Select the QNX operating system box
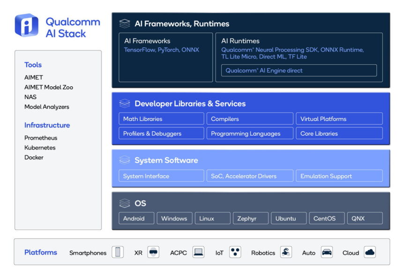The image size is (403, 275). click(x=365, y=218)
